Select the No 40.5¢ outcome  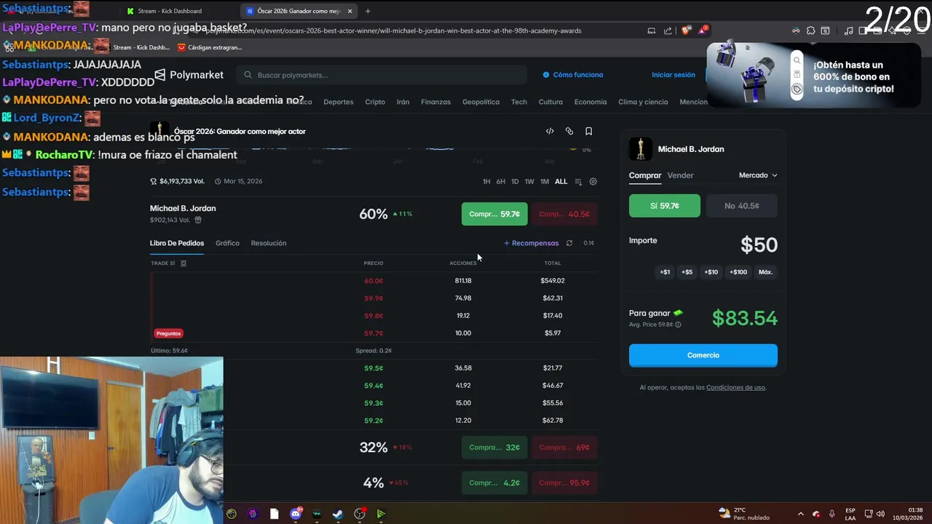coord(742,206)
